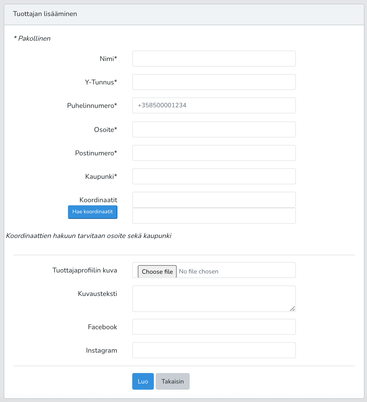Image resolution: width=367 pixels, height=402 pixels.
Task: Select the Y-Tunnus text field
Action: pyautogui.click(x=214, y=82)
